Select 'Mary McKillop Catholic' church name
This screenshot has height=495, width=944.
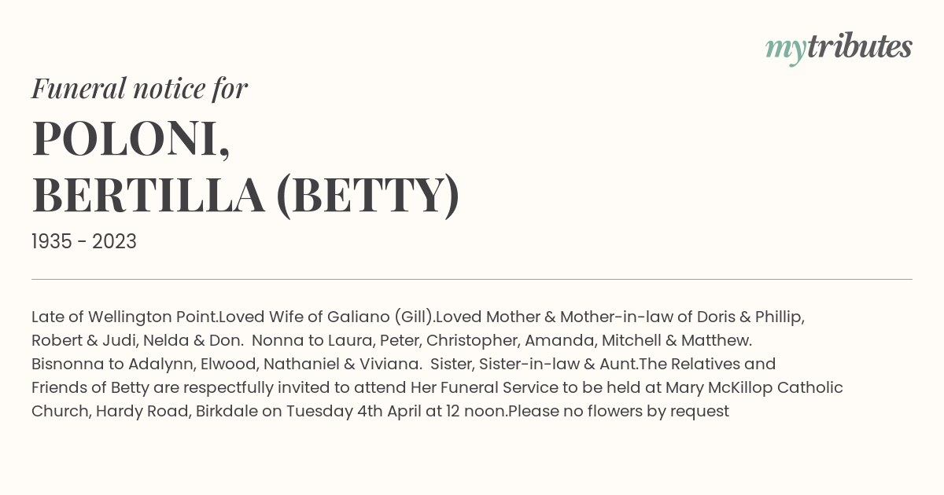tap(754, 388)
